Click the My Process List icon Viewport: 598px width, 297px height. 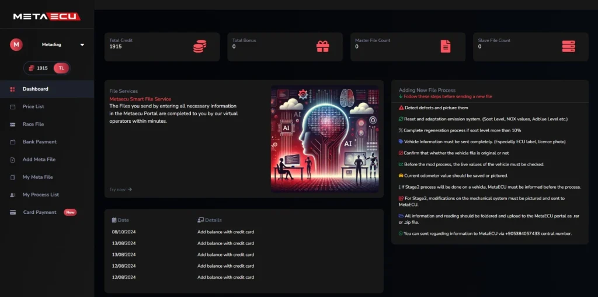[x=12, y=195]
